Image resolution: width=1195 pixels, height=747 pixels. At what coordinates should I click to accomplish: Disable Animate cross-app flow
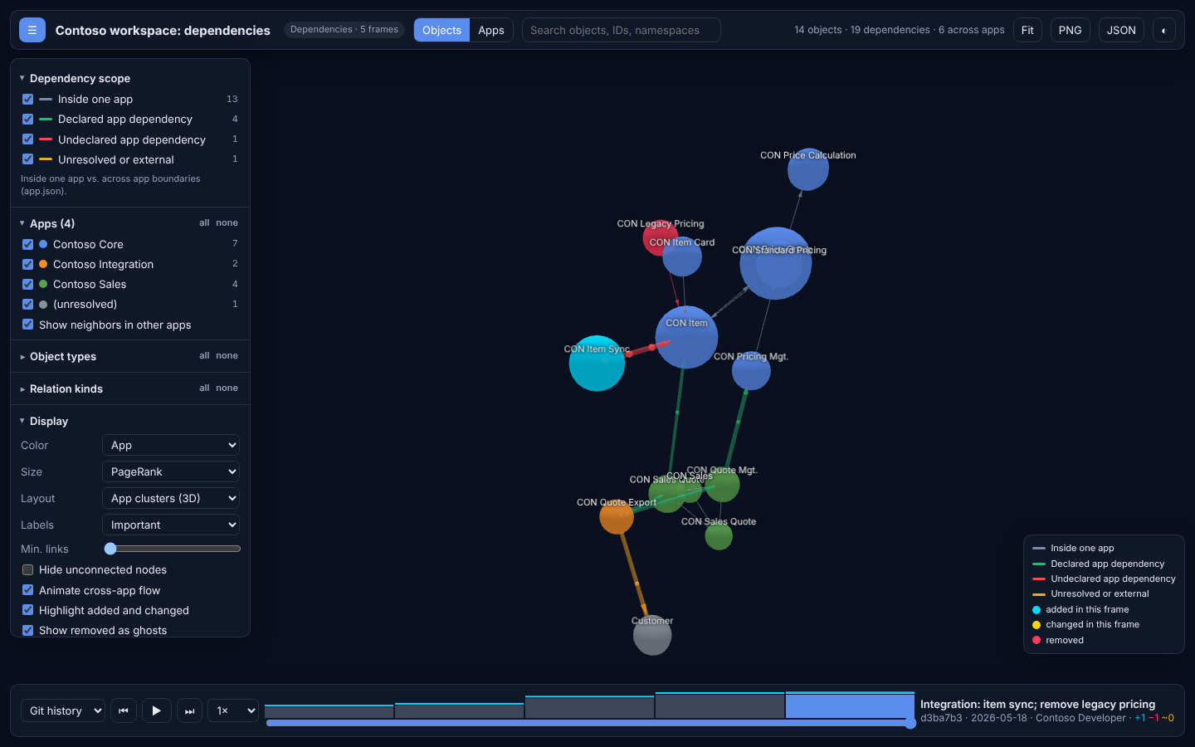[27, 590]
